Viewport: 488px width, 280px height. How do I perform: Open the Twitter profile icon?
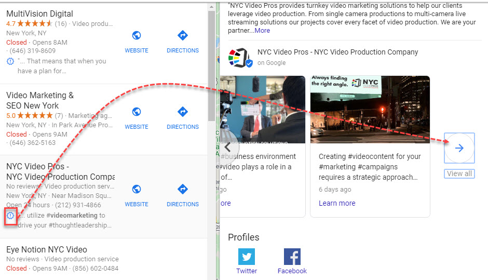247,257
